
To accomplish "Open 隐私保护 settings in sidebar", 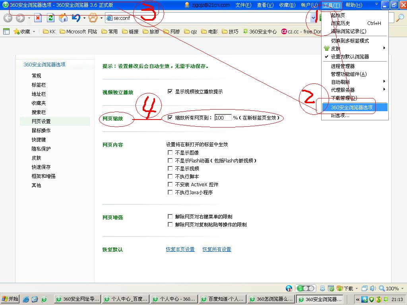I will 41,149.
